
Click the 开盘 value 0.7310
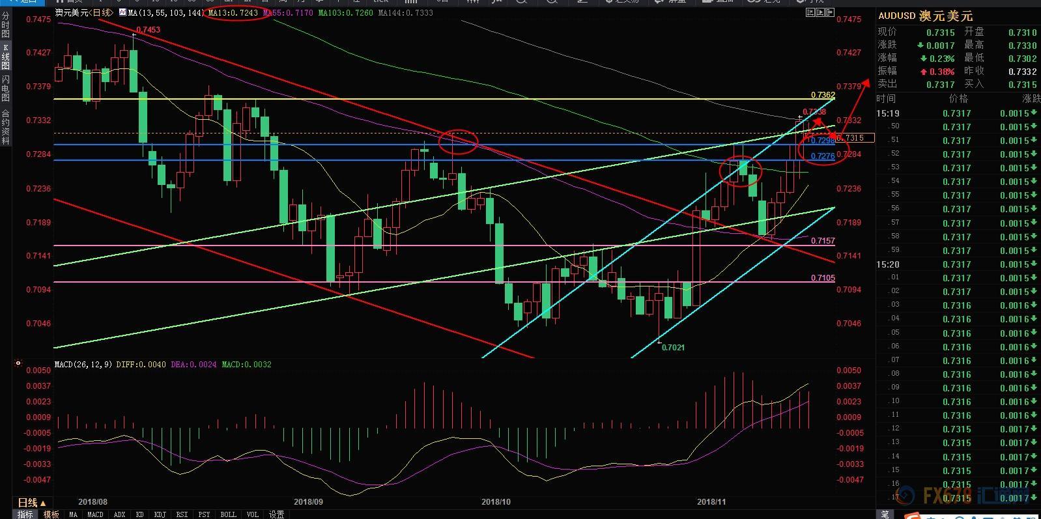click(1023, 33)
